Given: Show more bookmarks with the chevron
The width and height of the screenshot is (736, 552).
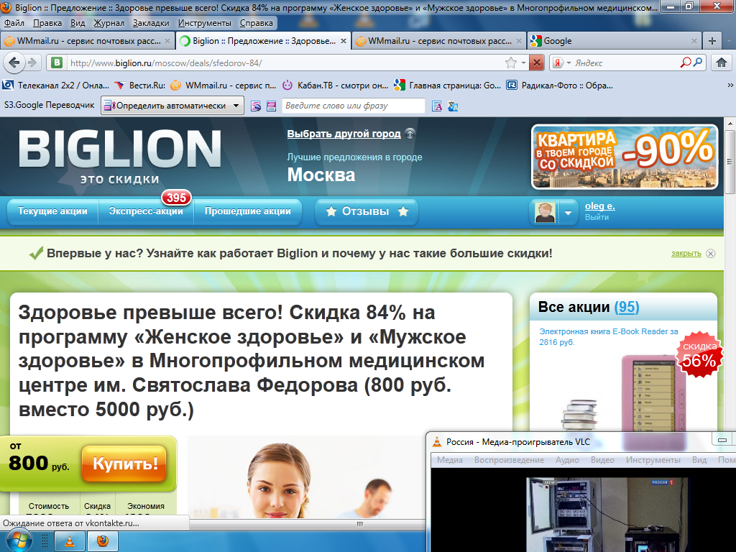Looking at the screenshot, I should [x=730, y=86].
